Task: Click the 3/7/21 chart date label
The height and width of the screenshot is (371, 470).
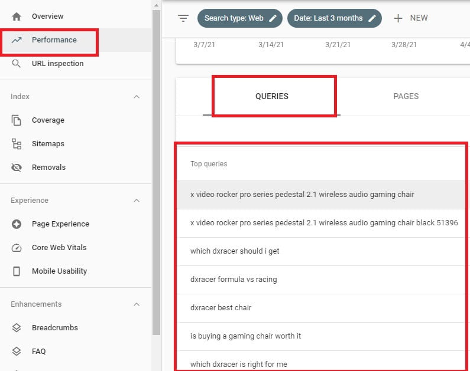Action: coord(204,45)
